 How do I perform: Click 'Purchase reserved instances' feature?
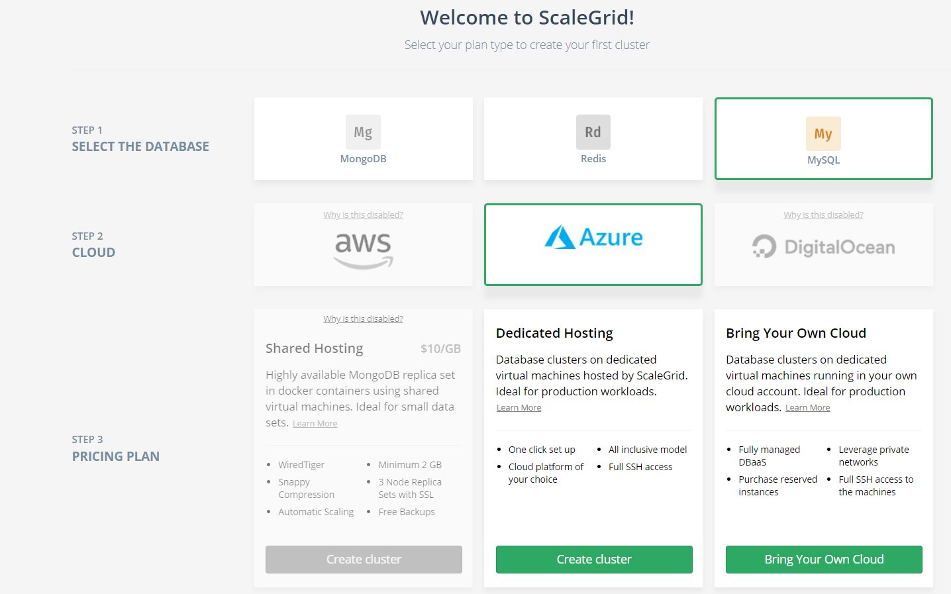click(x=777, y=485)
